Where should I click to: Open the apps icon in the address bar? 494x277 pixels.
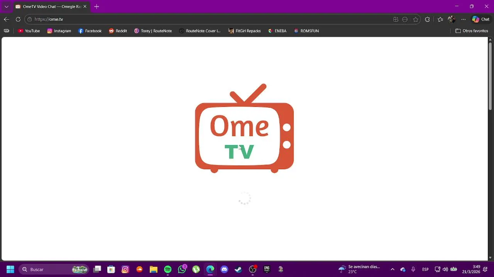click(x=396, y=19)
